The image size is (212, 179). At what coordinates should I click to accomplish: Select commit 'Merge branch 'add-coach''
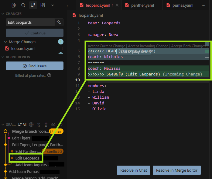tap(35, 177)
